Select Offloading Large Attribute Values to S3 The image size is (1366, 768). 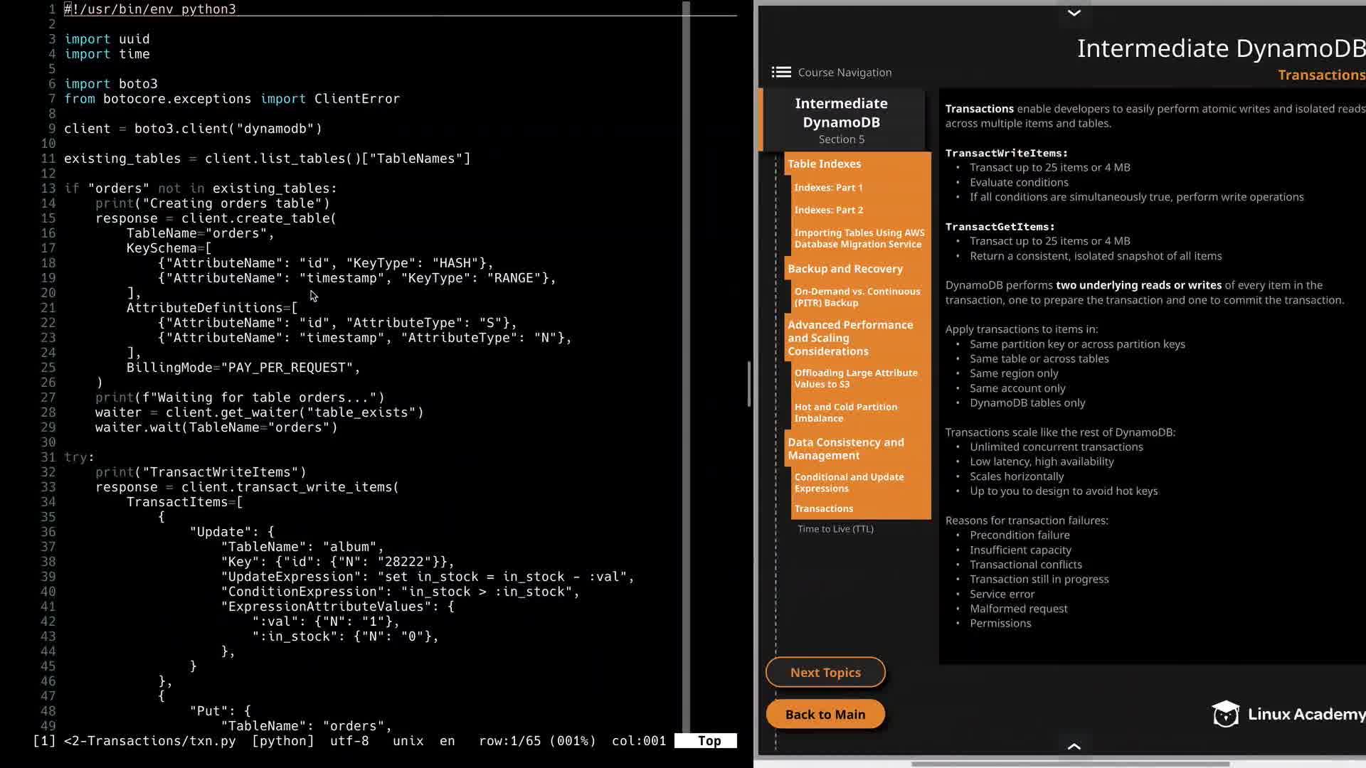point(855,378)
